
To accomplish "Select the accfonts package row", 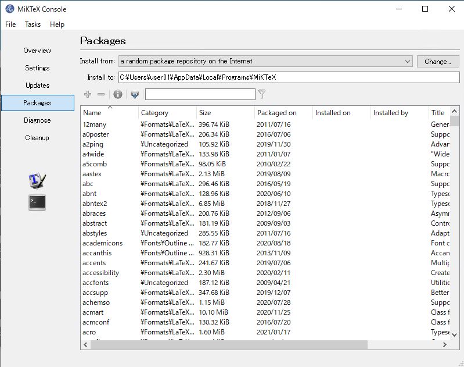I will (265, 283).
